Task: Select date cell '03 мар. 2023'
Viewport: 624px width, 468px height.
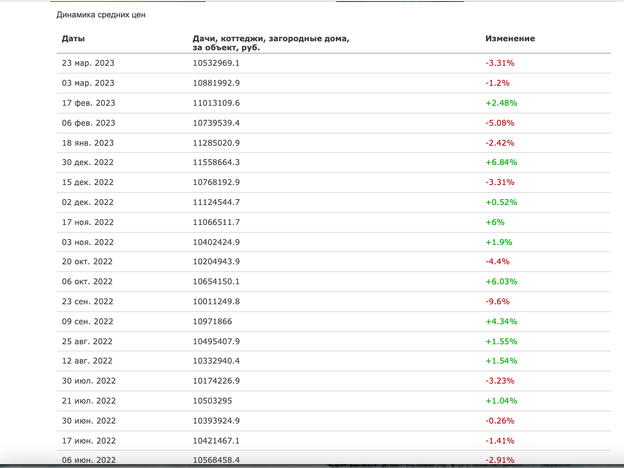Action: 88,83
